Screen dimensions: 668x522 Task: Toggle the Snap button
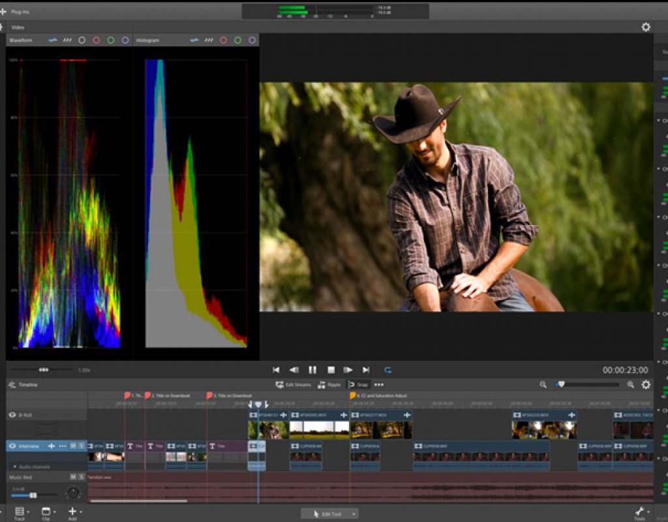pos(358,385)
